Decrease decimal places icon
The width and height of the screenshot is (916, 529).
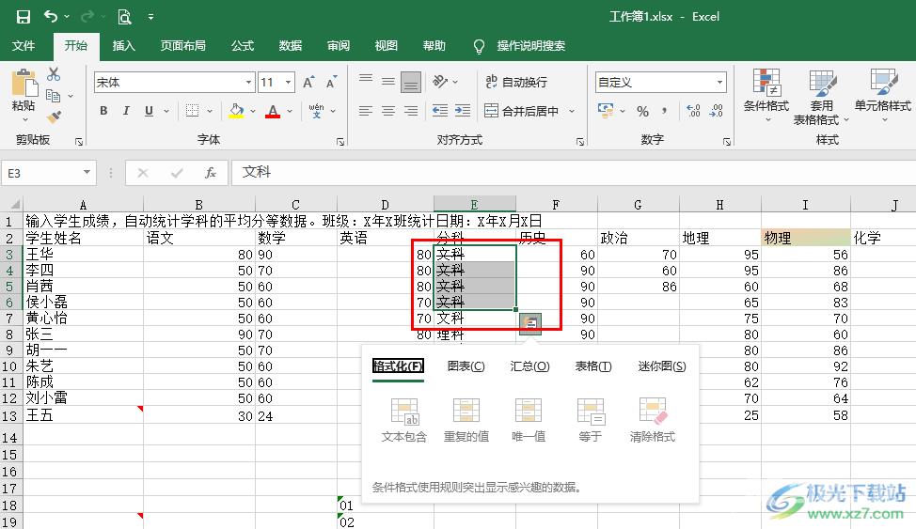pyautogui.click(x=717, y=110)
